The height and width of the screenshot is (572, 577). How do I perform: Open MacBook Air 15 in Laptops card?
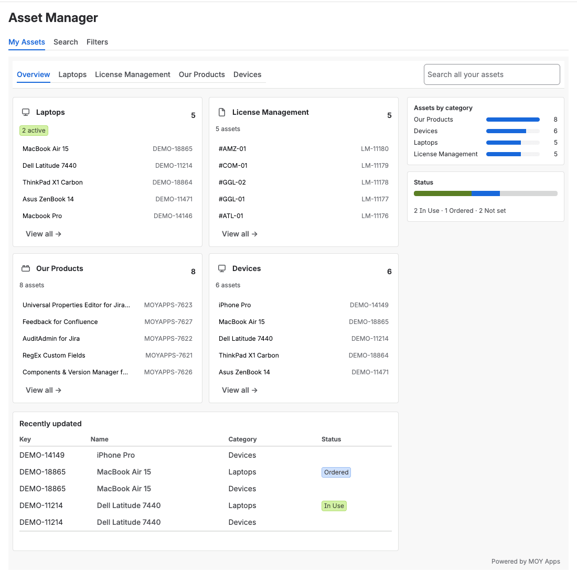click(108, 149)
